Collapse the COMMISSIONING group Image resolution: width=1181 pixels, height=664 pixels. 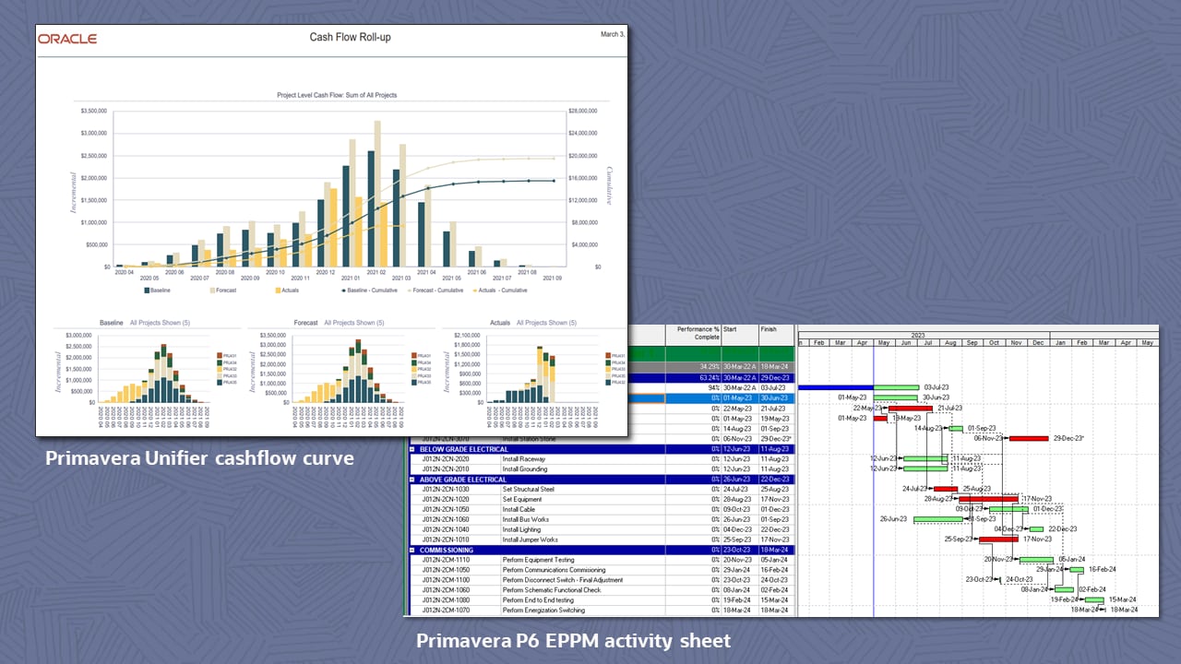pyautogui.click(x=413, y=551)
